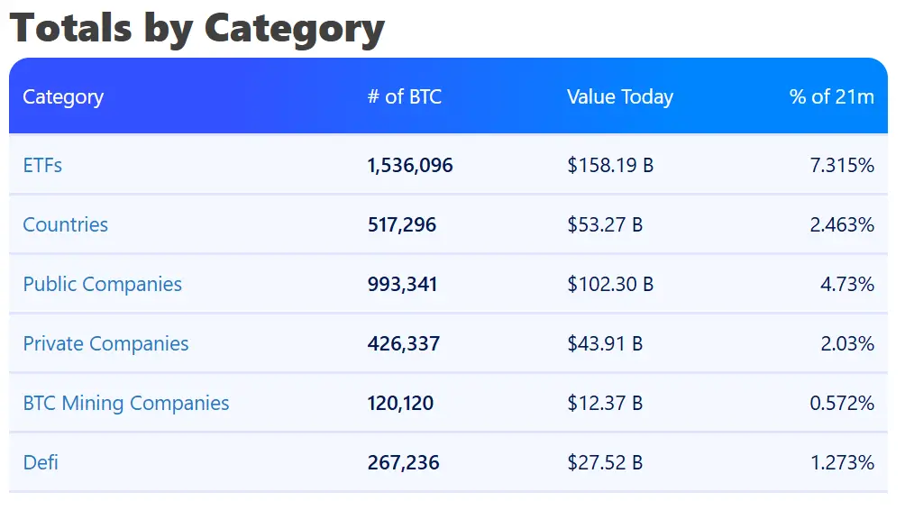Click the % of 21m column header
Image resolution: width=905 pixels, height=510 pixels.
(831, 97)
